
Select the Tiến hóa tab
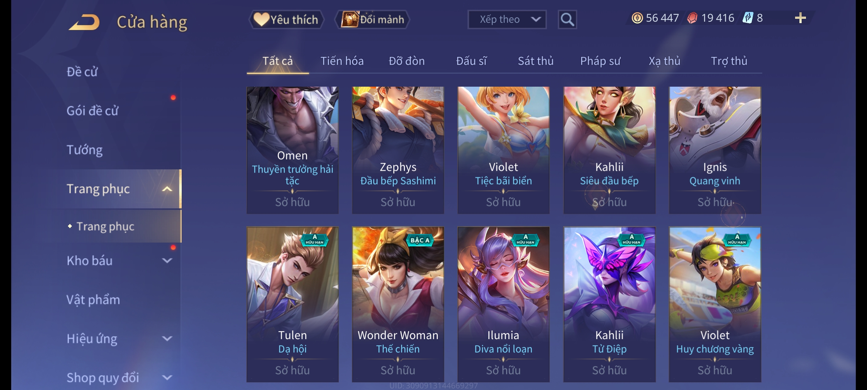342,61
